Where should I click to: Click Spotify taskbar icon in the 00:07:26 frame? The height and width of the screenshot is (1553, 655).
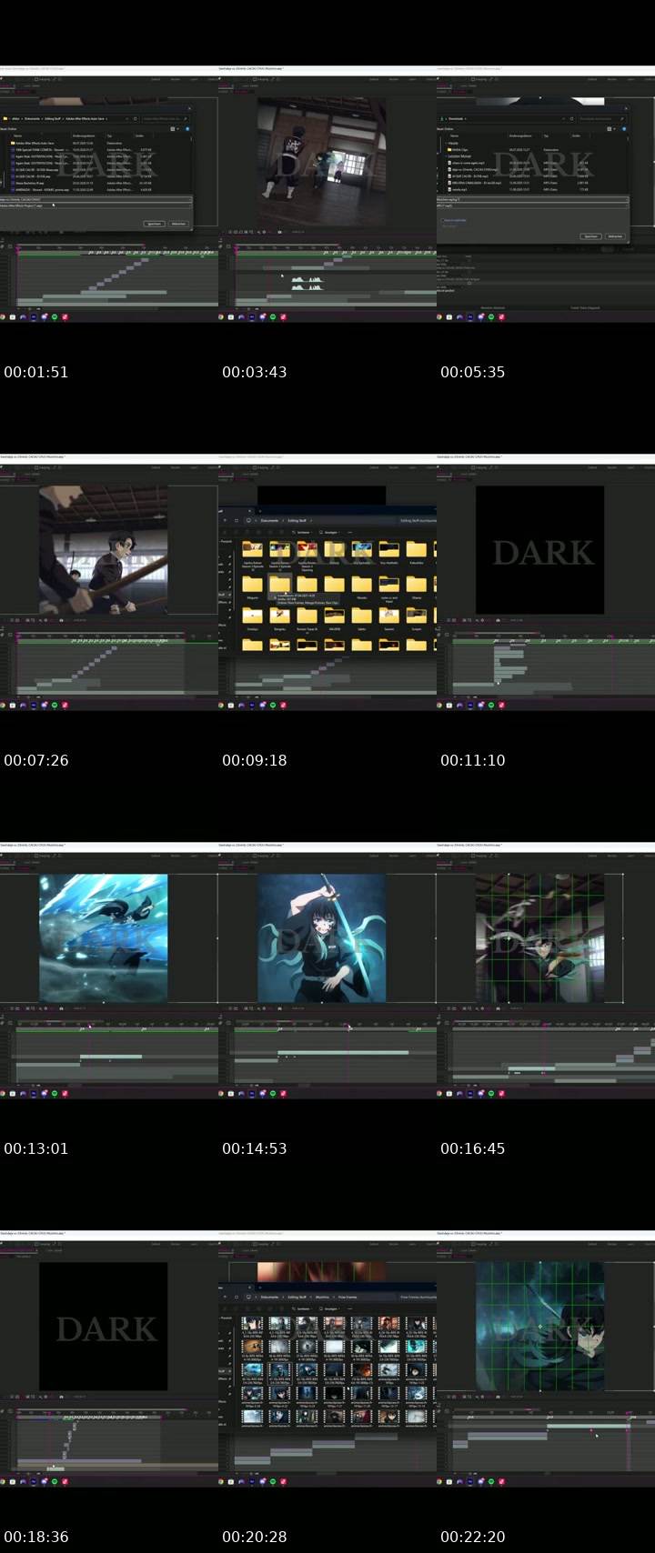[55, 706]
